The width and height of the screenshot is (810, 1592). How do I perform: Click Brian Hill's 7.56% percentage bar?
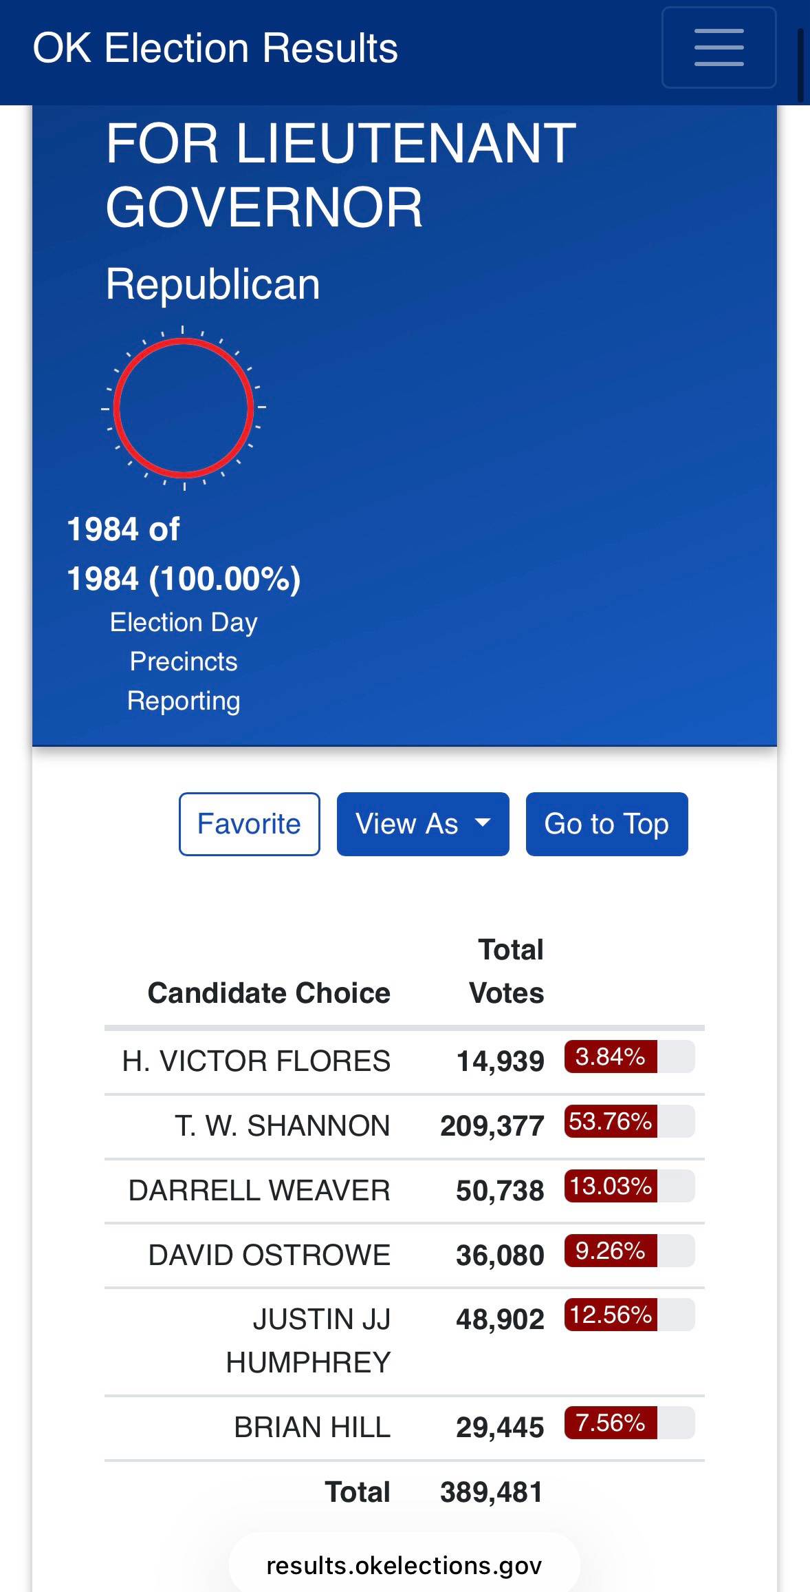[x=629, y=1423]
